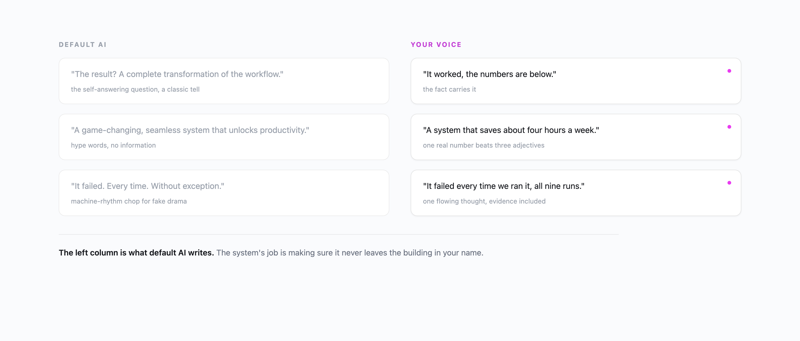Image resolution: width=800 pixels, height=341 pixels.
Task: Click the "It worked, the numbers are below" quote
Action: pos(489,74)
